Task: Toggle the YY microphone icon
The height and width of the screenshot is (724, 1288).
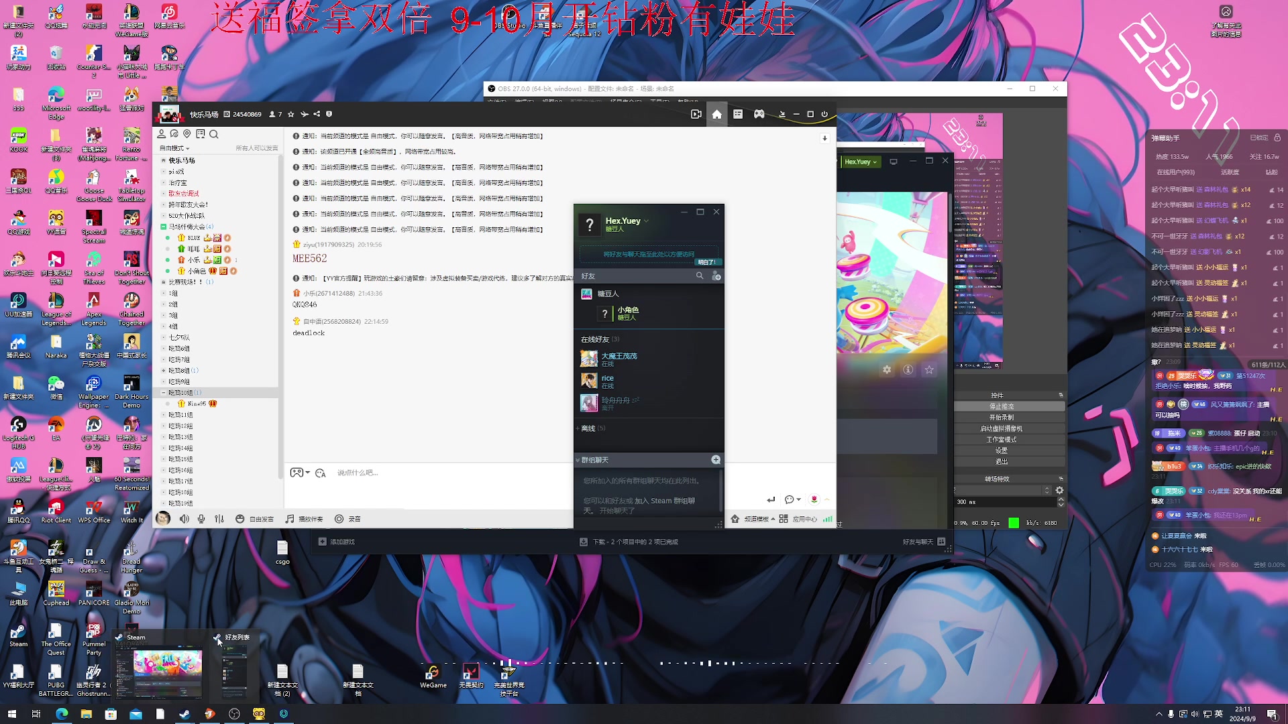Action: (201, 519)
